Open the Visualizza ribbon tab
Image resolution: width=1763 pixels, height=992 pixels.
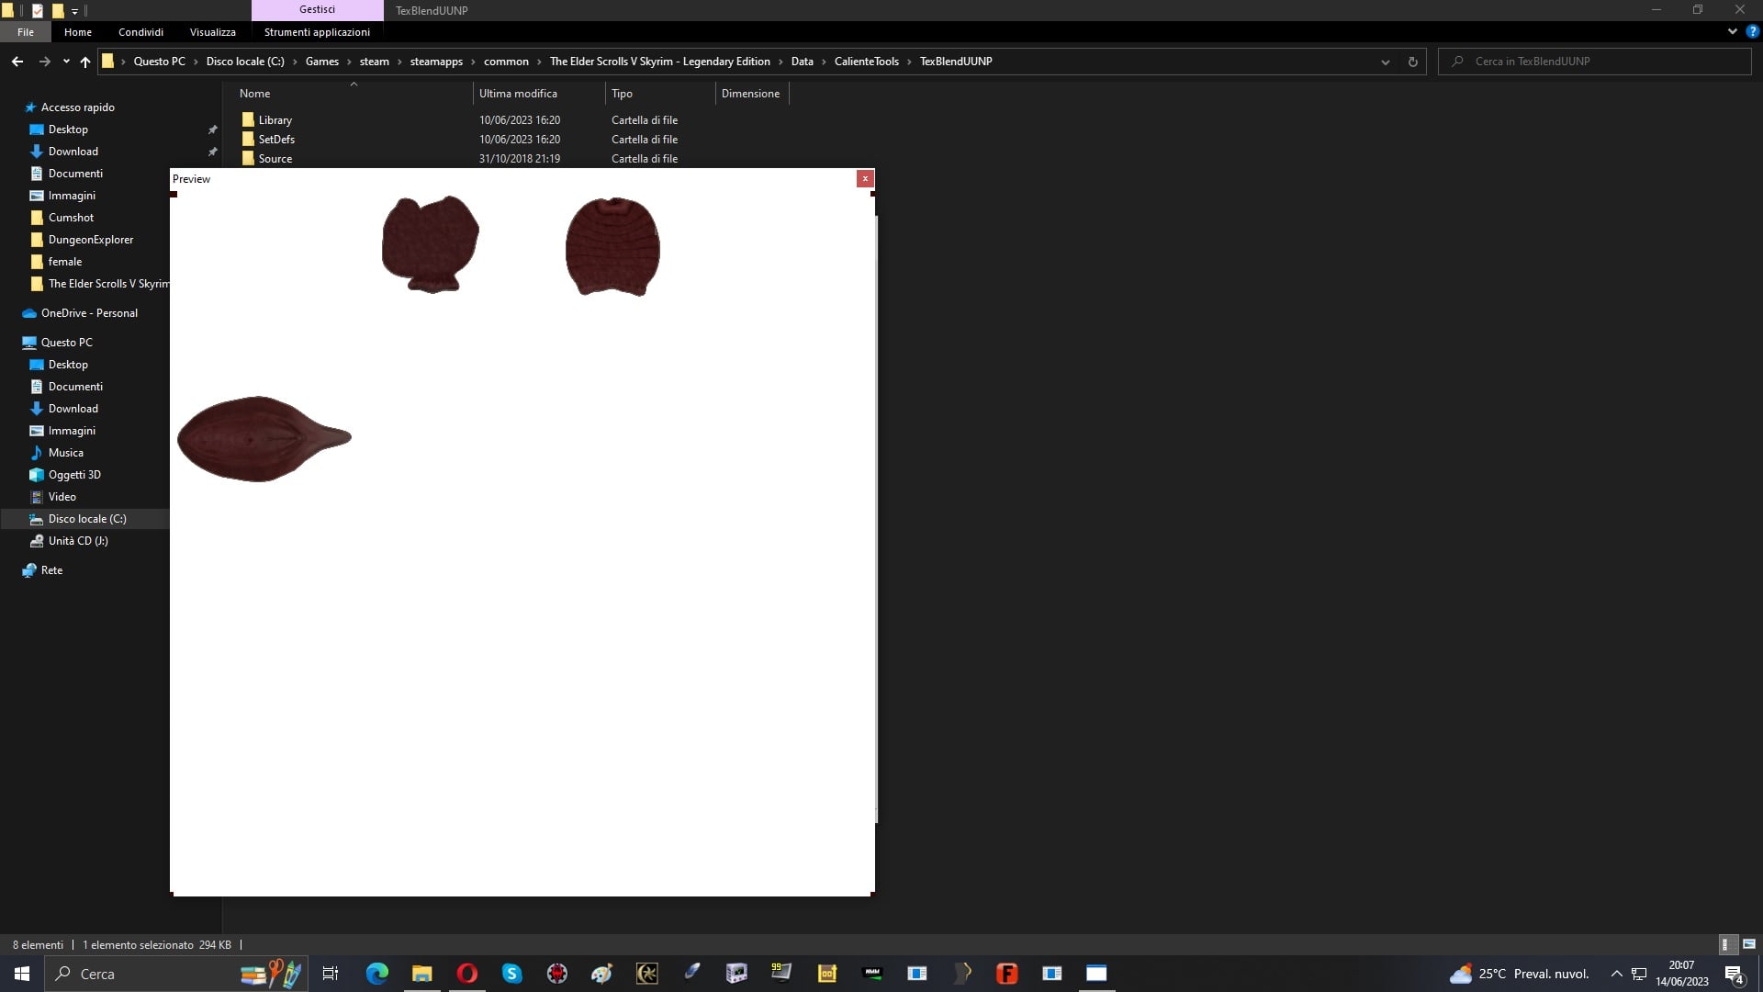tap(213, 32)
